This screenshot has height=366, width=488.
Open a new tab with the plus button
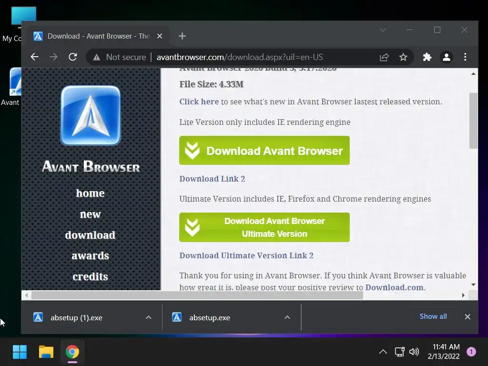(183, 36)
